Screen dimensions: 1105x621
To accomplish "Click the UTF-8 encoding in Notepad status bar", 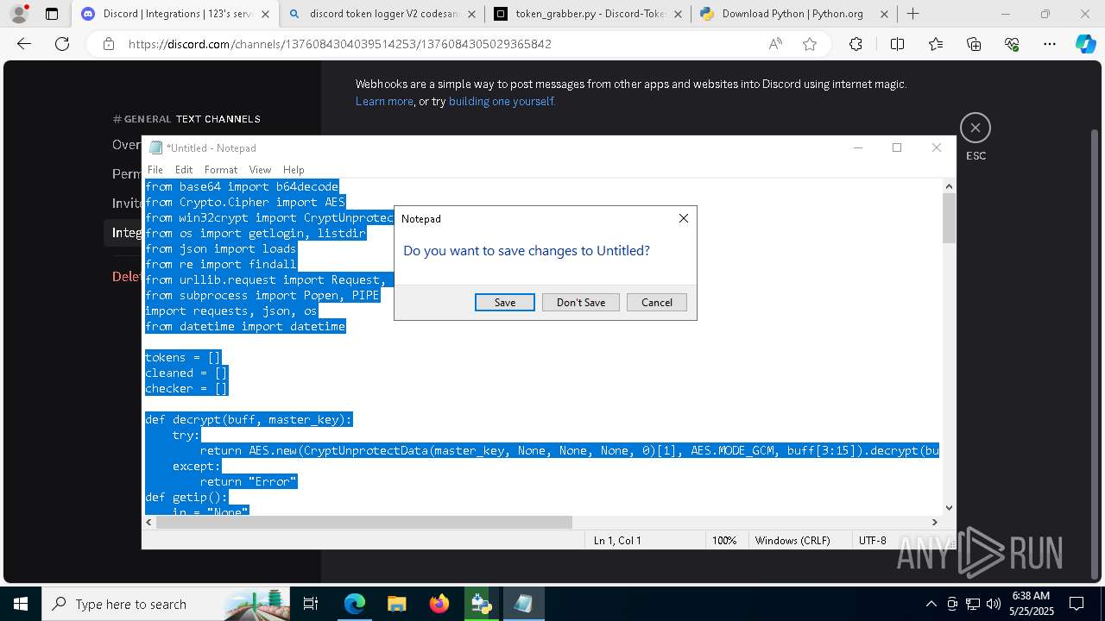I will tap(873, 540).
